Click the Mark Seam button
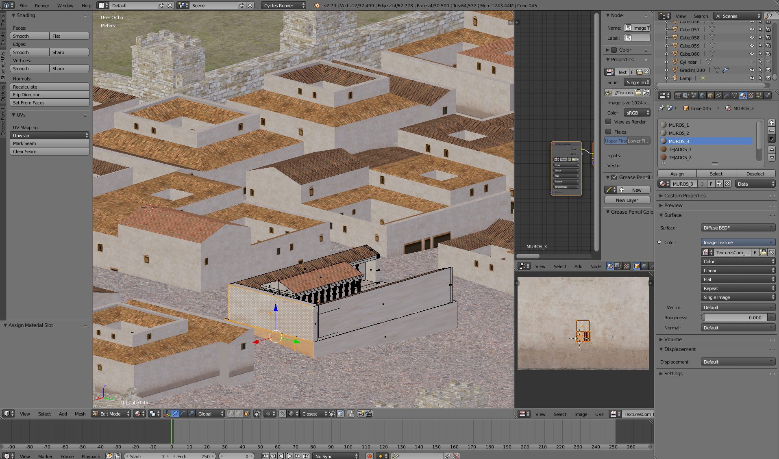This screenshot has height=459, width=779. coord(49,143)
